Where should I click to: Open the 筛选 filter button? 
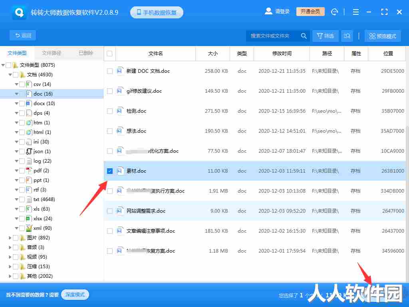pyautogui.click(x=325, y=36)
